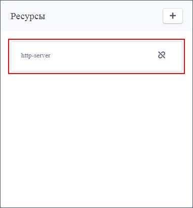The height and width of the screenshot is (208, 193).
Task: Choose the highlighted http-server card
Action: pyautogui.click(x=96, y=56)
